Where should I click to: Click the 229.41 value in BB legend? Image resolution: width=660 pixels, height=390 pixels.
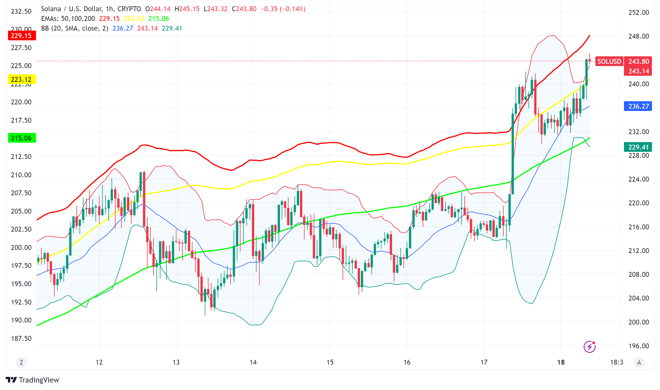(172, 28)
